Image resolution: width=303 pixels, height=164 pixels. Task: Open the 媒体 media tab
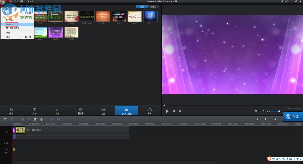tap(12, 111)
